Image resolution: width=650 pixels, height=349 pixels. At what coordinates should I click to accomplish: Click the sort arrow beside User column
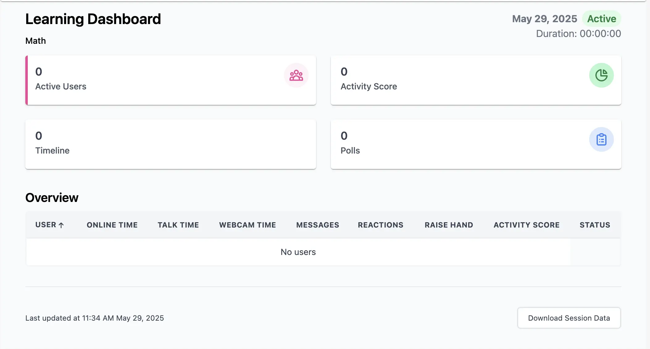point(61,225)
